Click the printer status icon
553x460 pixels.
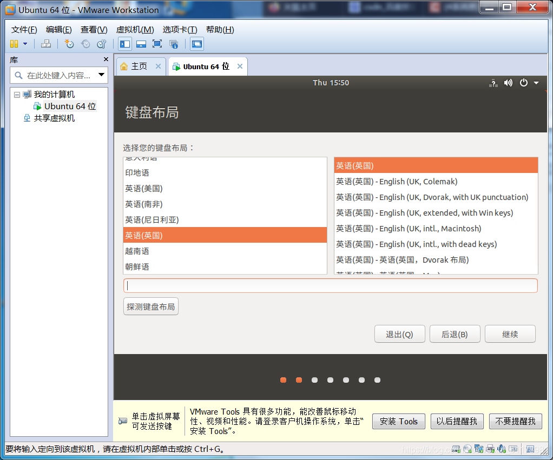point(490,449)
